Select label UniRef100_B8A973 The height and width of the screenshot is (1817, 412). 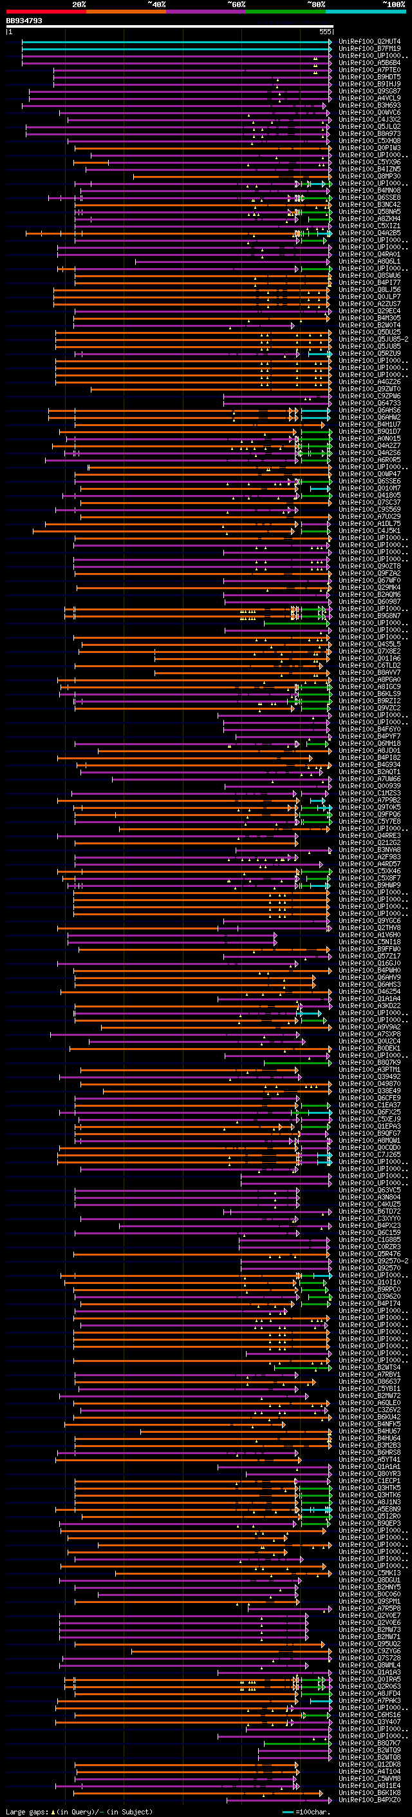[x=369, y=133]
